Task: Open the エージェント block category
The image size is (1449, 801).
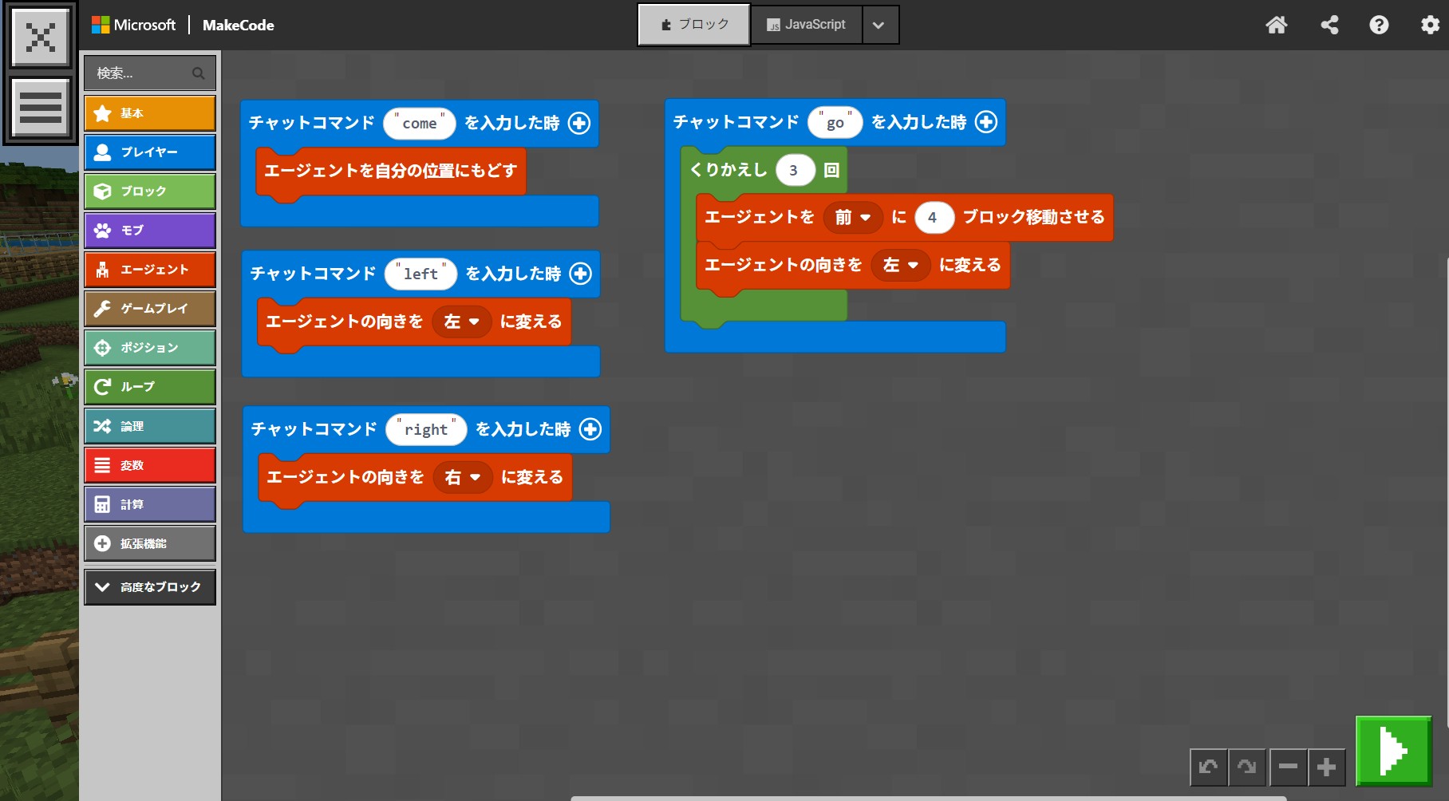Action: pos(150,270)
